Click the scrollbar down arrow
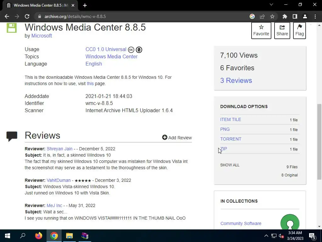This screenshot has width=322, height=242. coord(319,227)
